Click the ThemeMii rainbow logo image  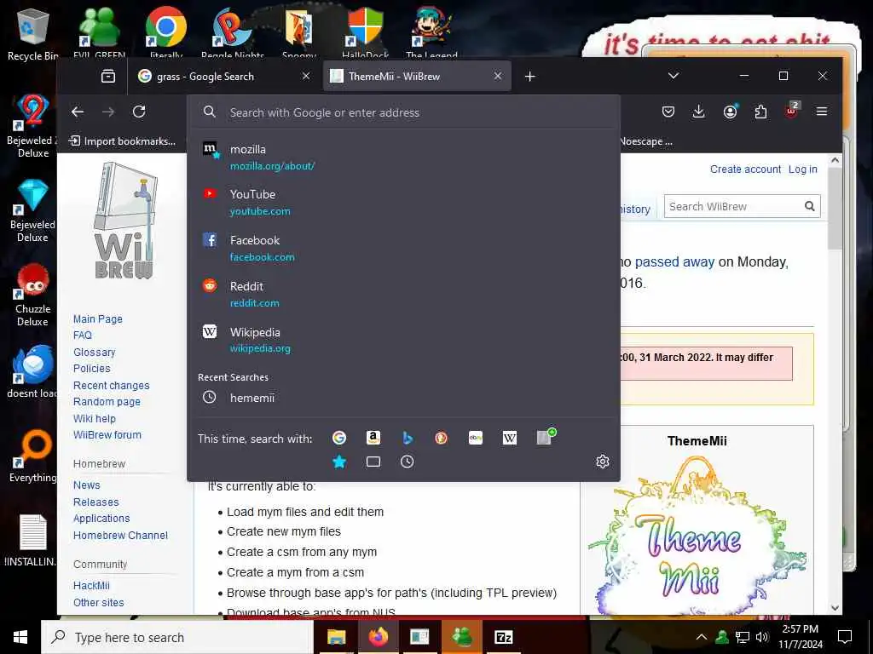click(697, 535)
